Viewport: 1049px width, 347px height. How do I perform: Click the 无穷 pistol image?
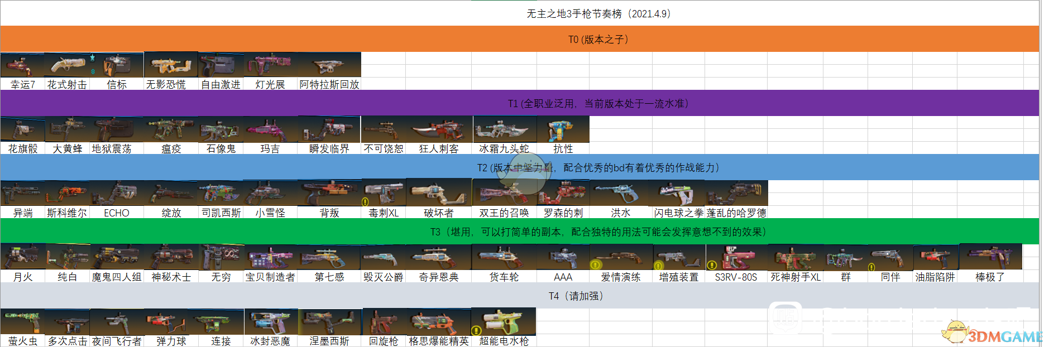pyautogui.click(x=221, y=257)
